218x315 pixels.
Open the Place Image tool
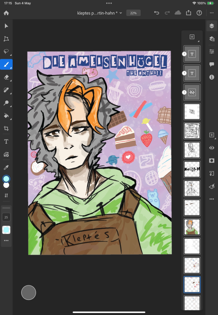tap(6, 154)
